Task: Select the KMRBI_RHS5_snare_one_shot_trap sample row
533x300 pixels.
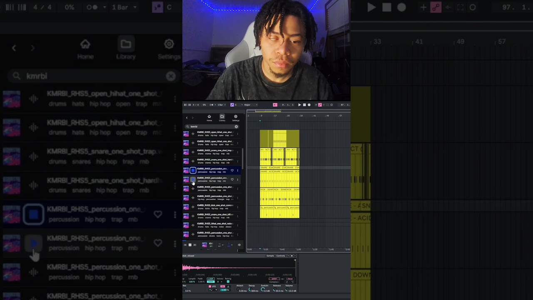Action: [212, 152]
